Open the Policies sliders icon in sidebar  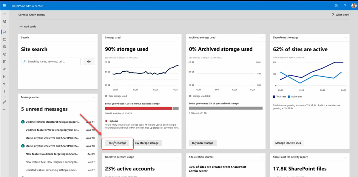pyautogui.click(x=4, y=47)
